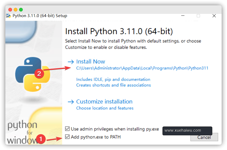Select the Install Now option
Viewport: 227px width, 150px height.
point(91,62)
